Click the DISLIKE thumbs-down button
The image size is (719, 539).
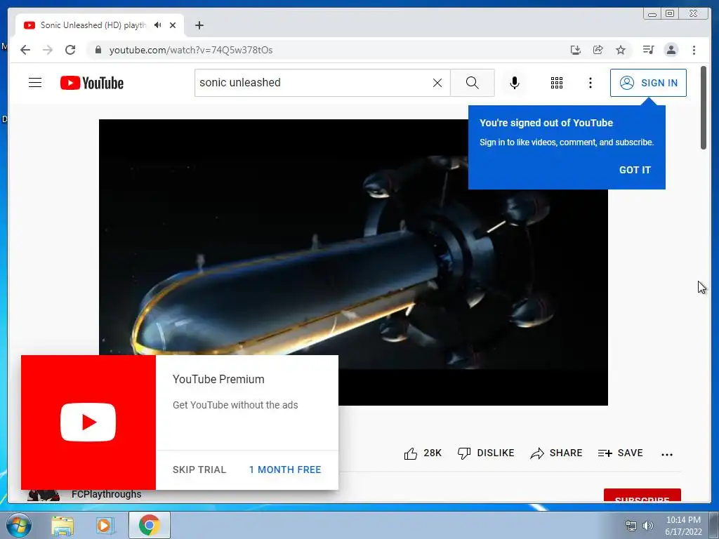pyautogui.click(x=486, y=453)
